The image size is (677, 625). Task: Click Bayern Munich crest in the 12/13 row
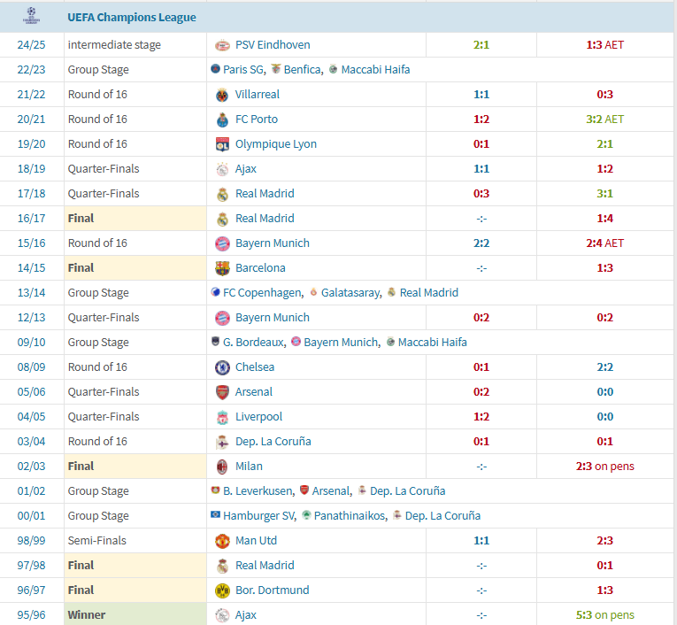[222, 318]
